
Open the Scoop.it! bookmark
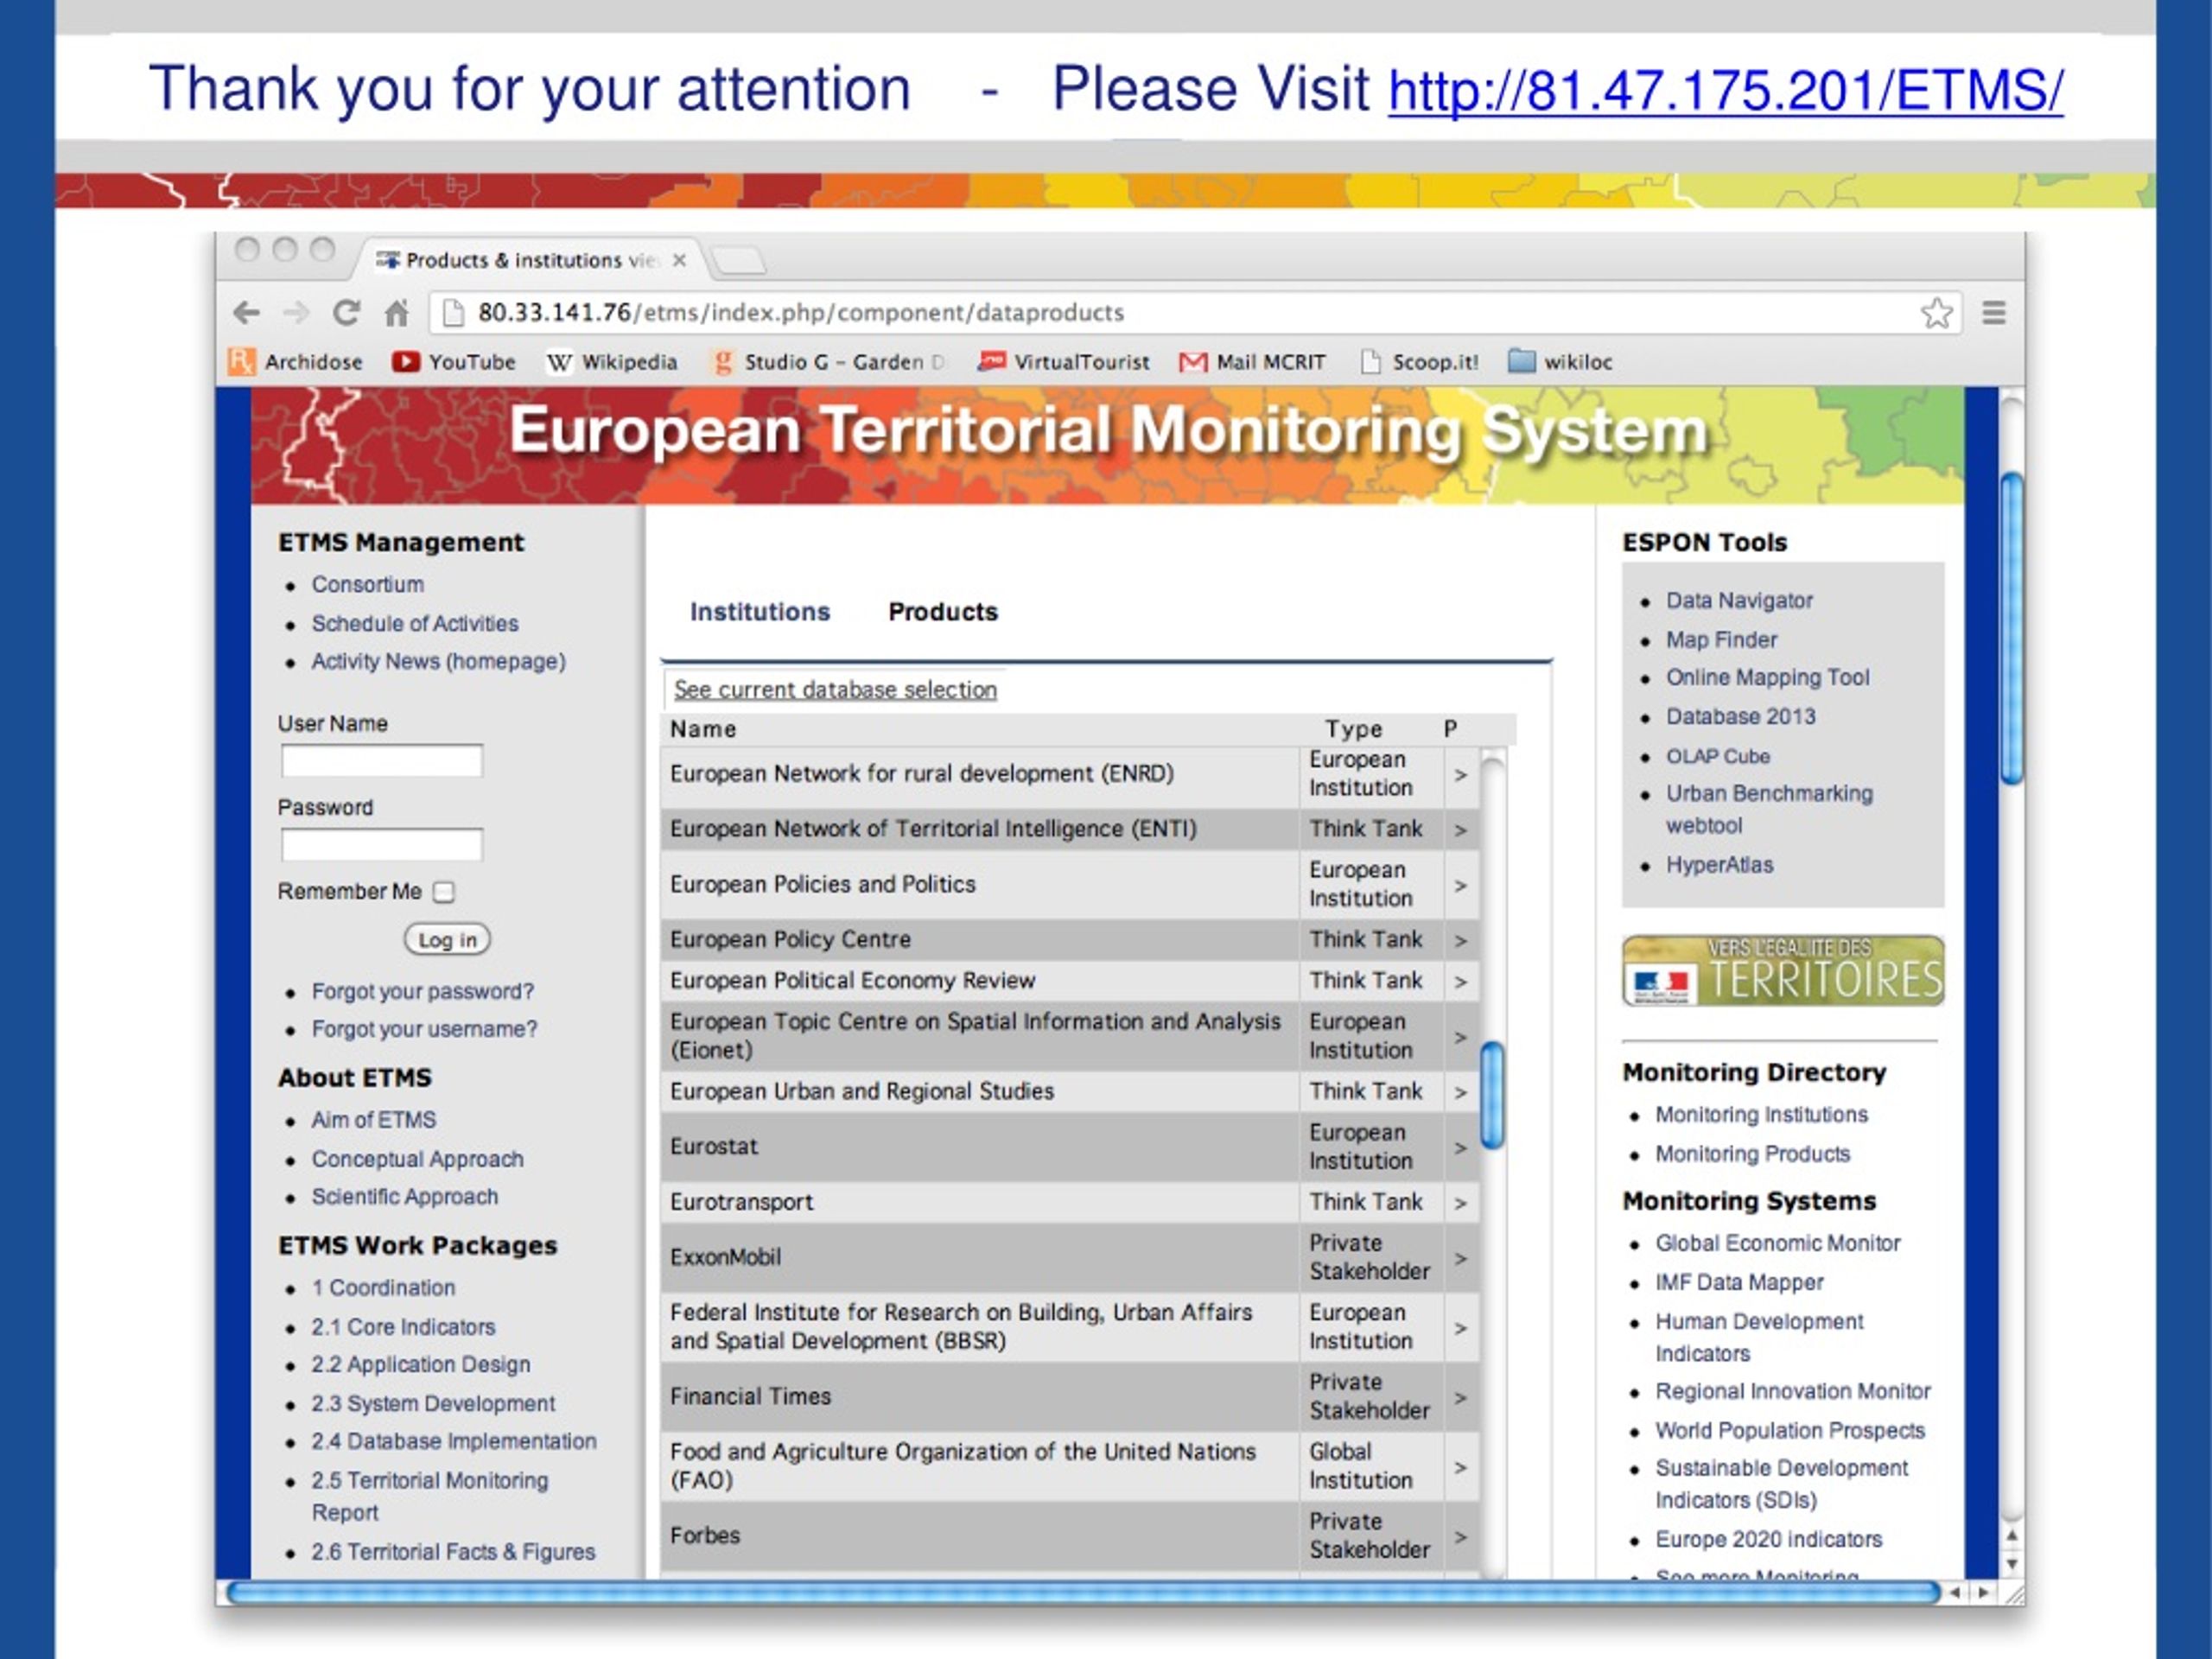point(1419,362)
